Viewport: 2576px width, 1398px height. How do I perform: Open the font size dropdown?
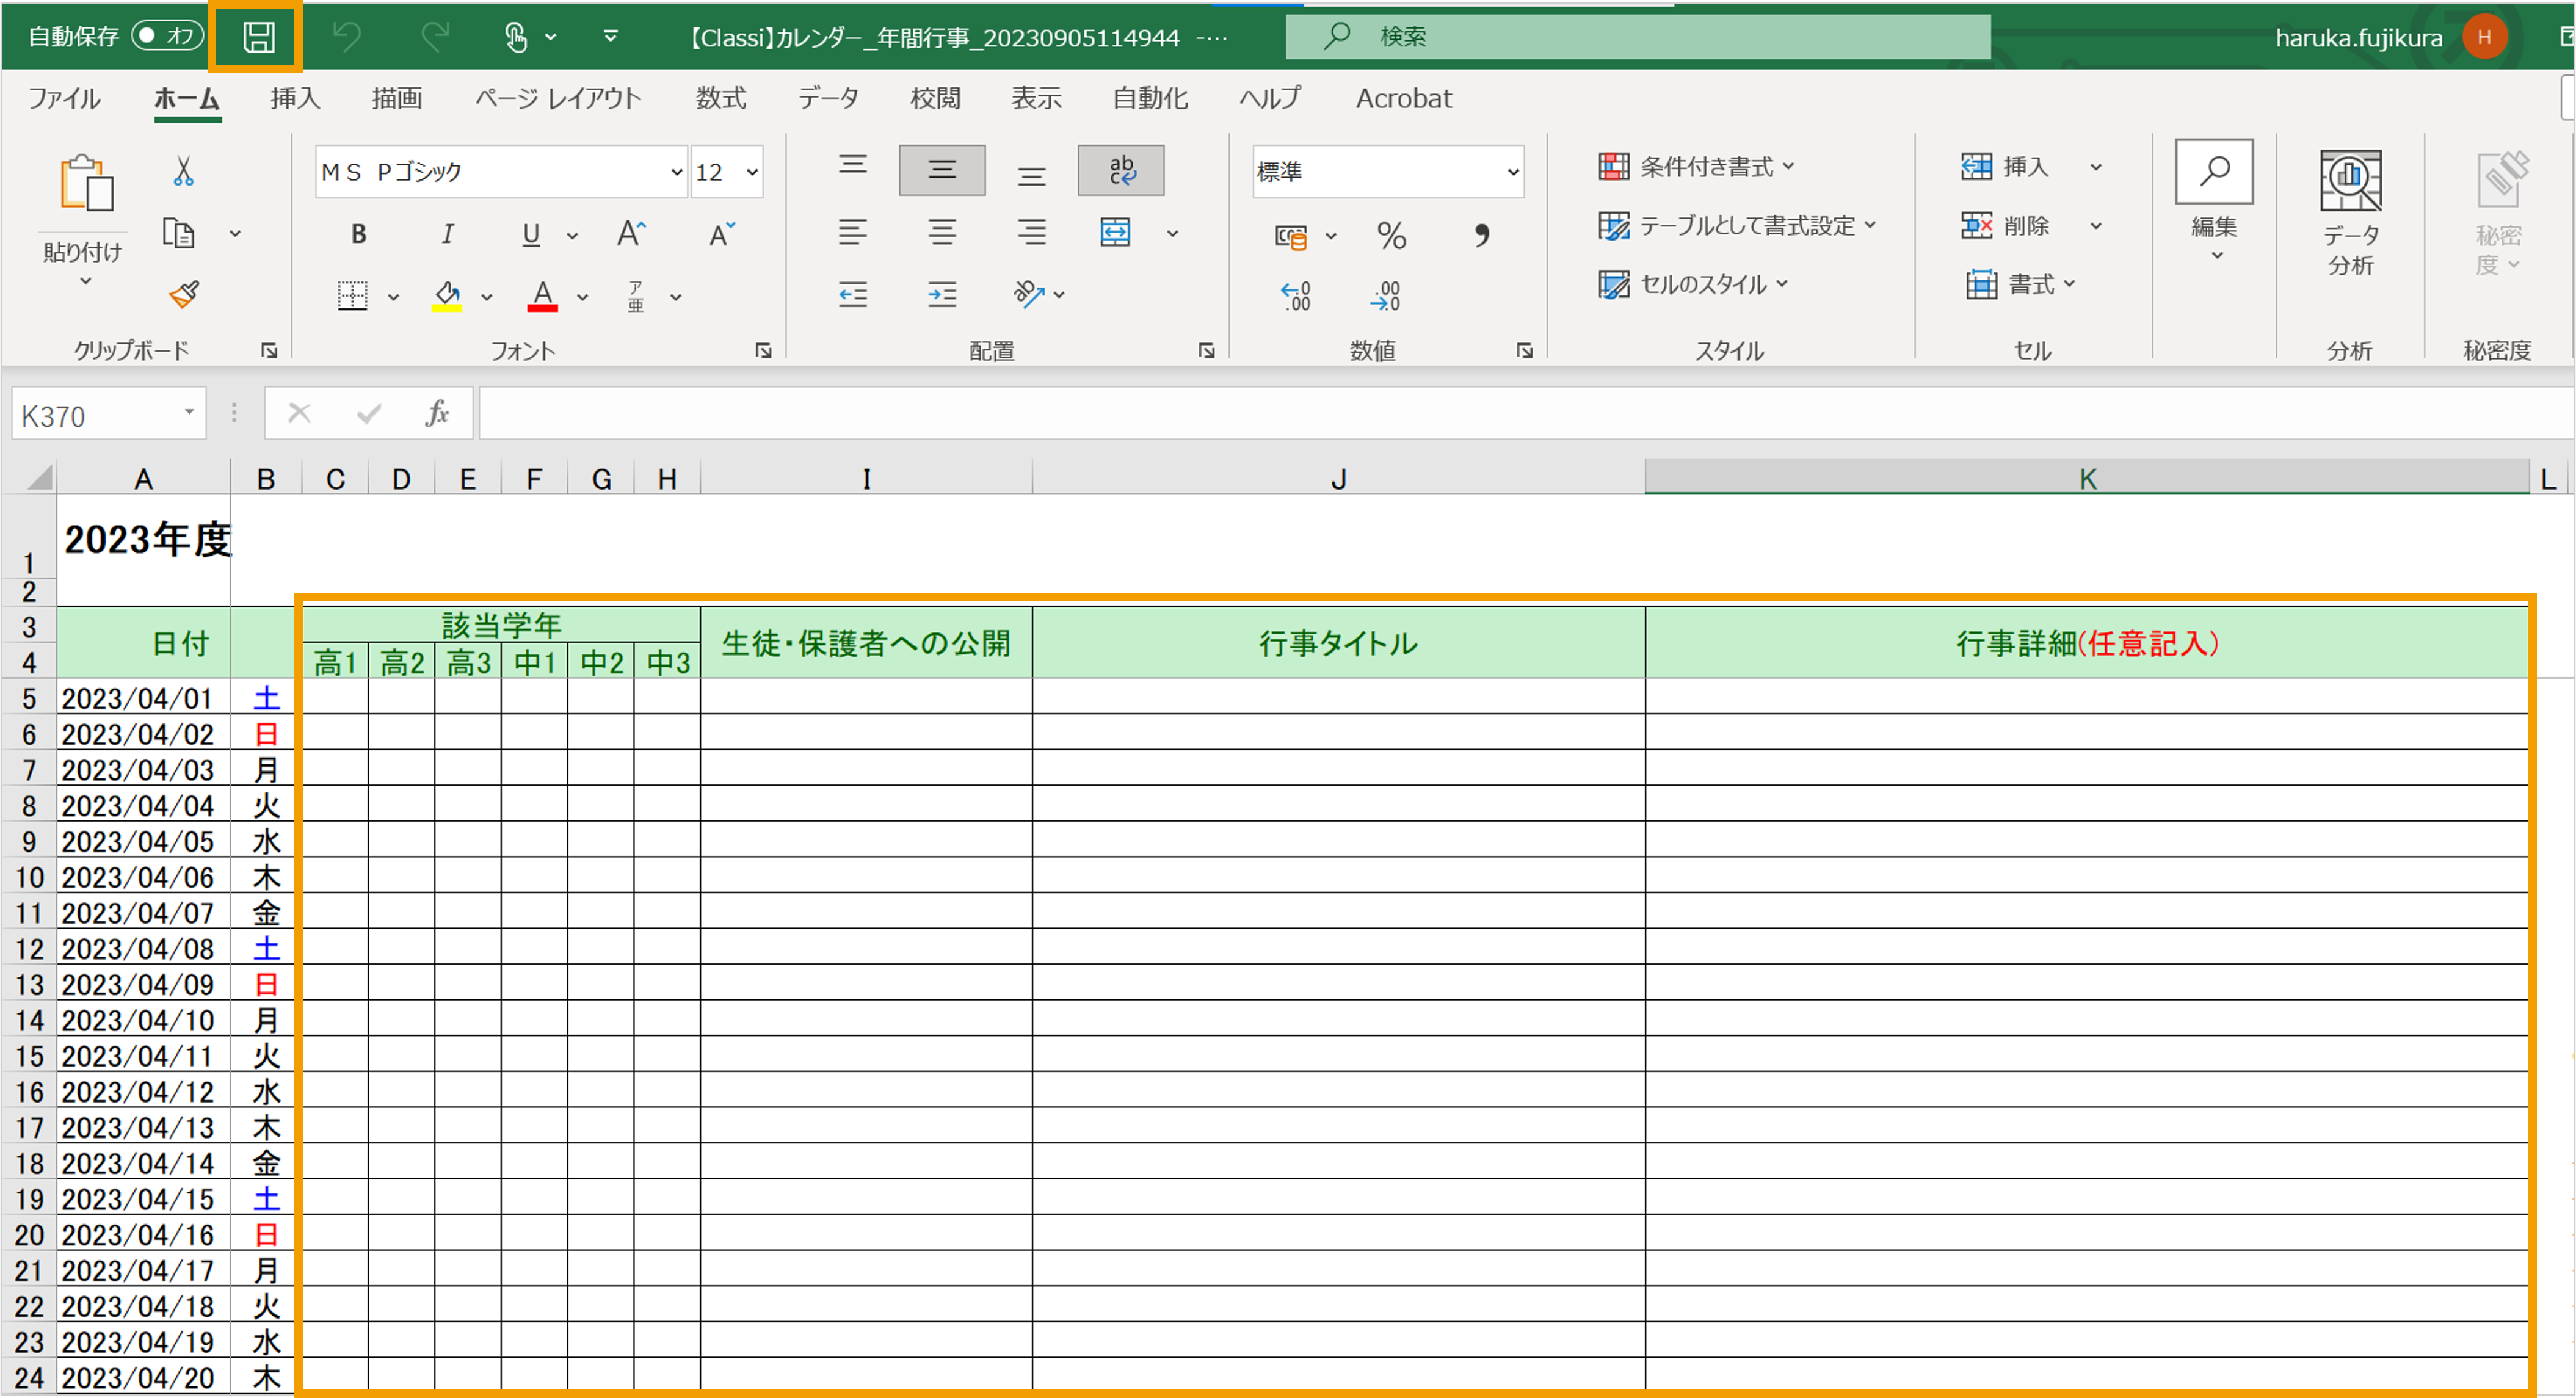click(x=752, y=172)
